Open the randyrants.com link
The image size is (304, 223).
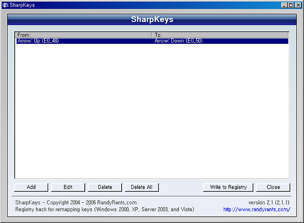(x=257, y=209)
